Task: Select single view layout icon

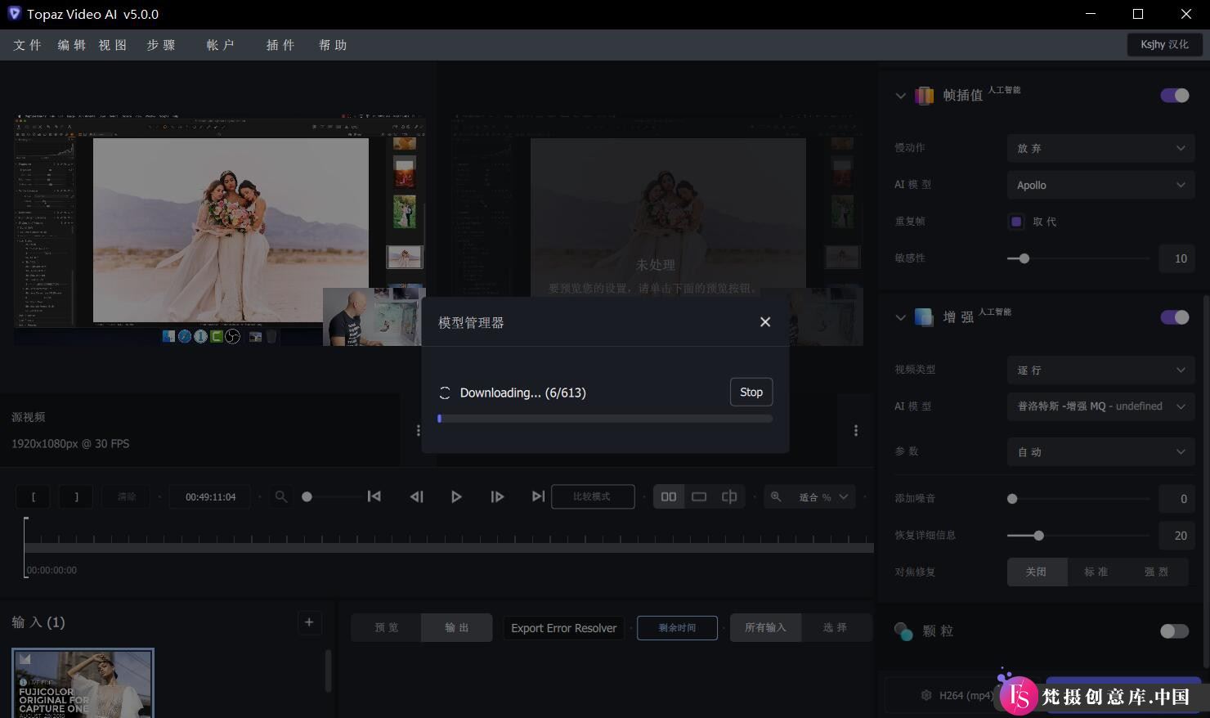Action: point(699,496)
